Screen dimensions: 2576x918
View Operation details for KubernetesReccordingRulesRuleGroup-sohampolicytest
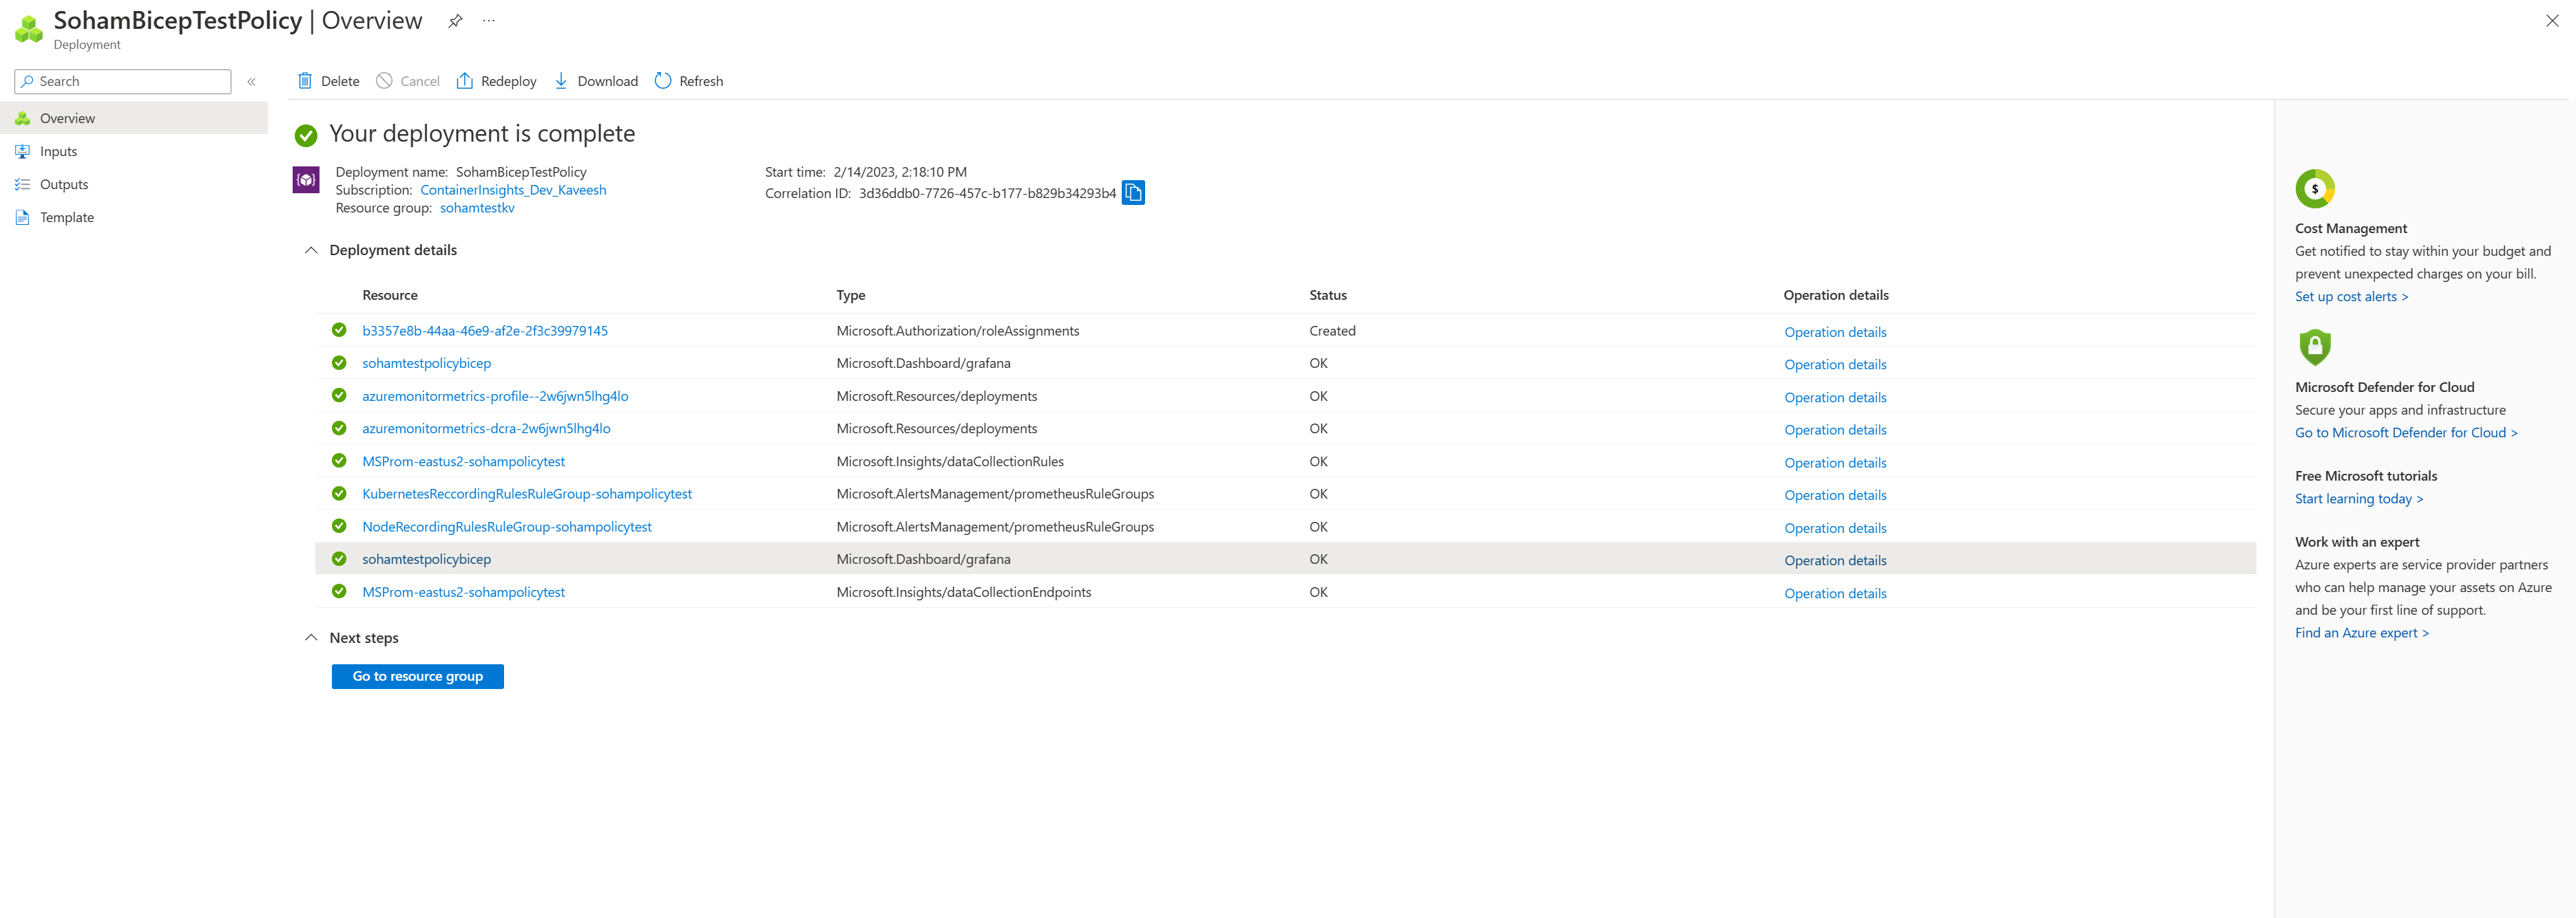pos(1835,494)
